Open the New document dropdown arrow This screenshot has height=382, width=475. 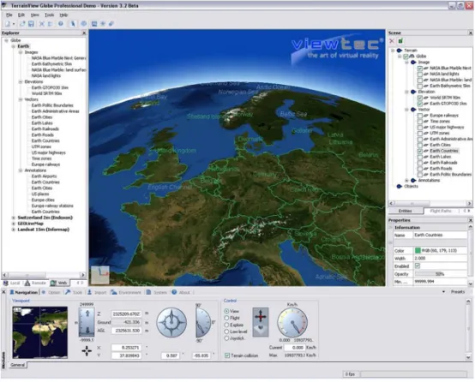14,24
